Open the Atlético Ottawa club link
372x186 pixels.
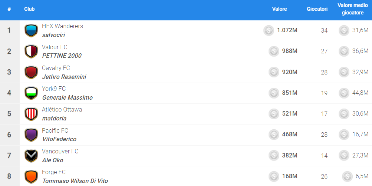tap(62, 110)
